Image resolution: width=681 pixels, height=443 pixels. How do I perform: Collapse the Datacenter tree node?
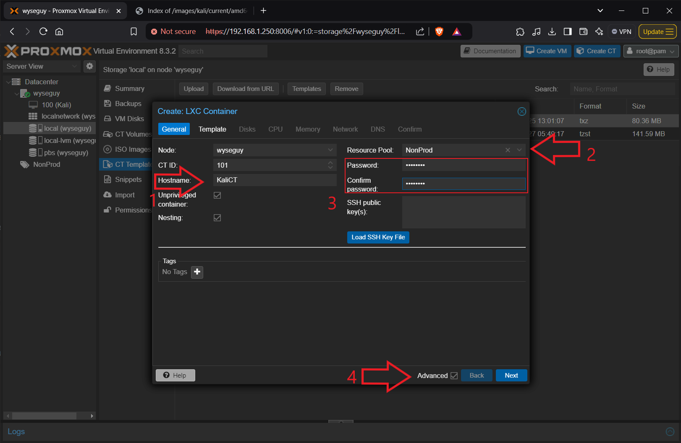(x=8, y=82)
